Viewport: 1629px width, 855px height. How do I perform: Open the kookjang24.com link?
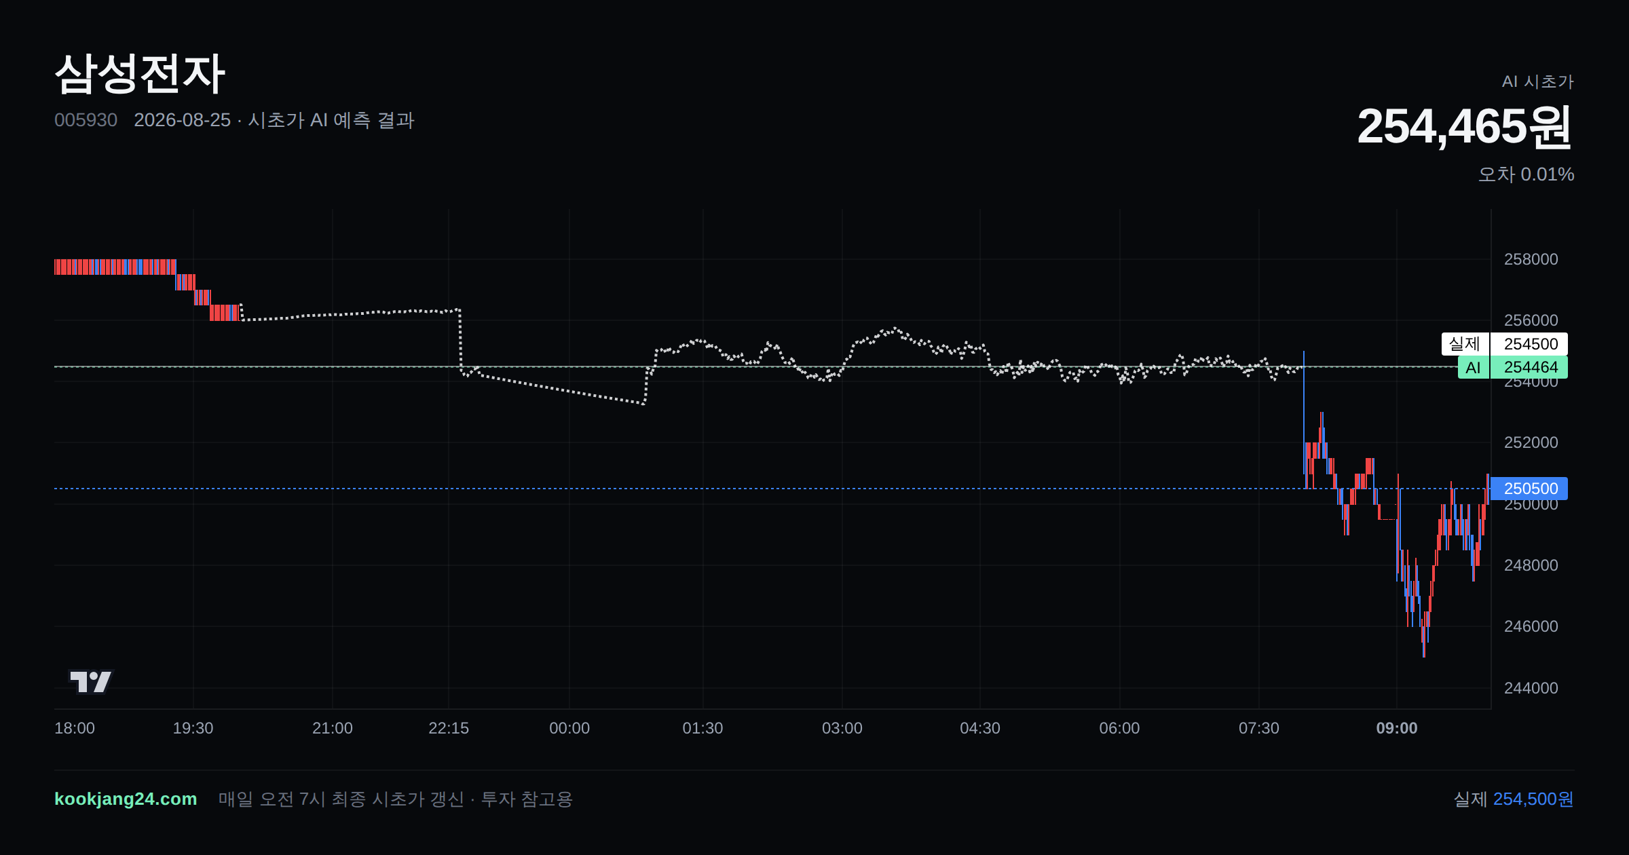click(126, 799)
